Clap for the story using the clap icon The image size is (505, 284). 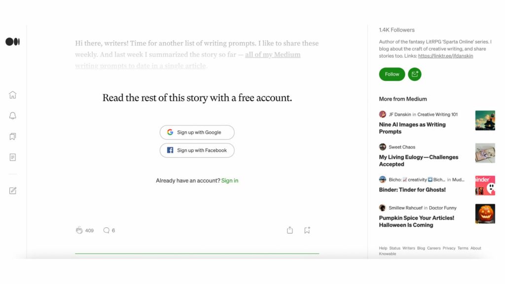tap(79, 230)
